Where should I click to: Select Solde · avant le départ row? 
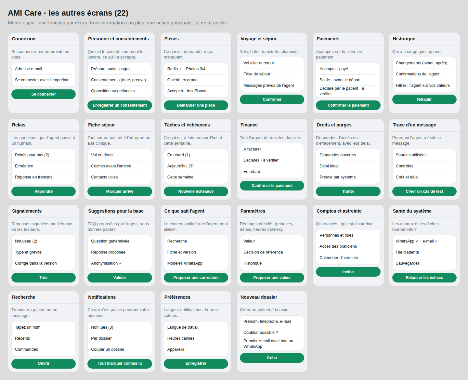coord(348,80)
